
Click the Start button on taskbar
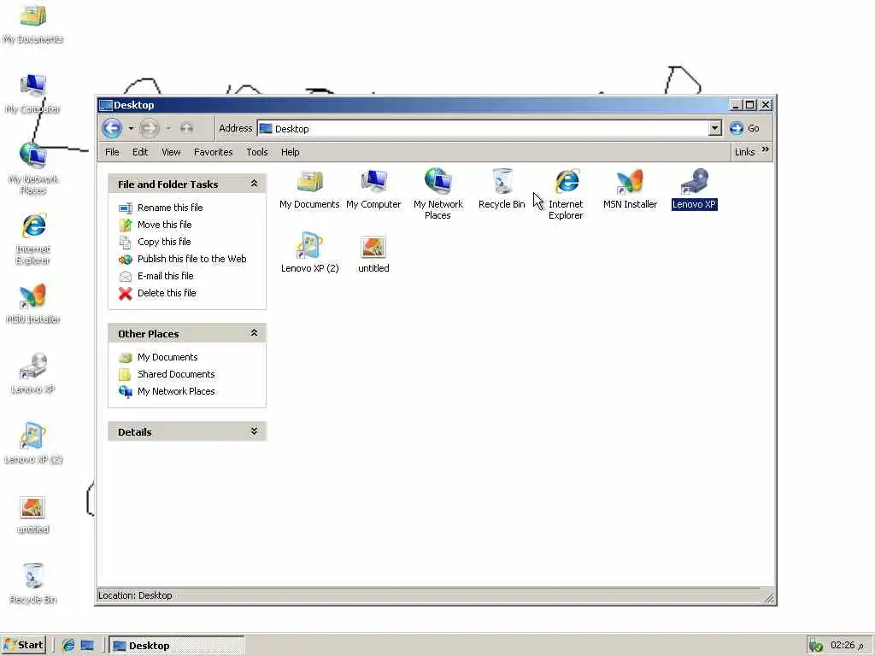[23, 645]
